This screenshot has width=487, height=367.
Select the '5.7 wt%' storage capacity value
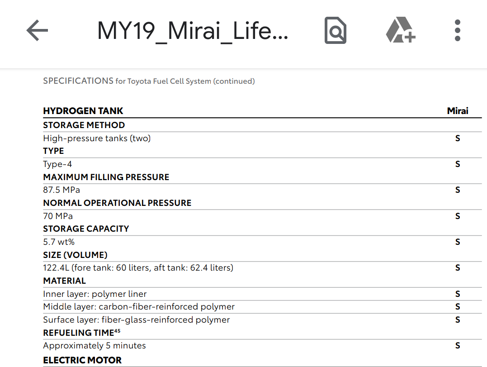[59, 242]
